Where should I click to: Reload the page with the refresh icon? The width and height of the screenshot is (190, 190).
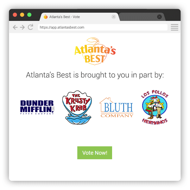coord(30,27)
